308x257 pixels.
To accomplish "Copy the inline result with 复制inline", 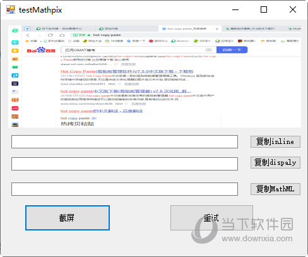I will point(275,141).
